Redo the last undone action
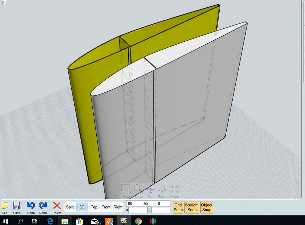The height and width of the screenshot is (225, 305). point(43,205)
